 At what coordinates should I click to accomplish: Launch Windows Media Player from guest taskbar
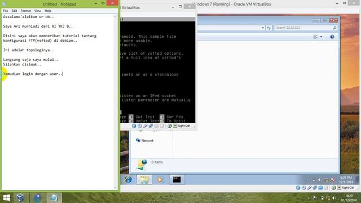[x=160, y=179]
